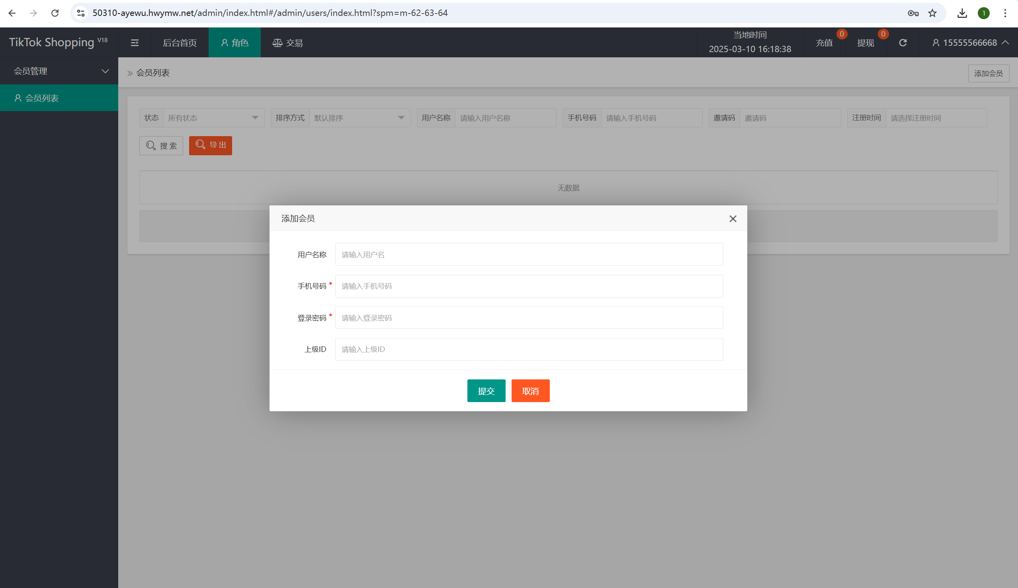Click the browser bookmark star icon
This screenshot has height=588, width=1018.
pos(932,13)
